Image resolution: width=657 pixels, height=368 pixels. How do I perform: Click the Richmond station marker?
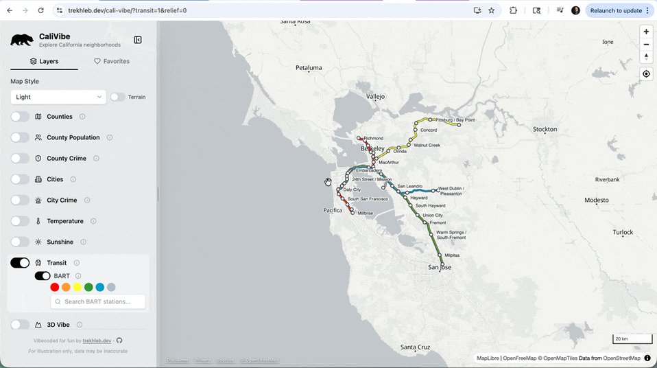pyautogui.click(x=359, y=138)
